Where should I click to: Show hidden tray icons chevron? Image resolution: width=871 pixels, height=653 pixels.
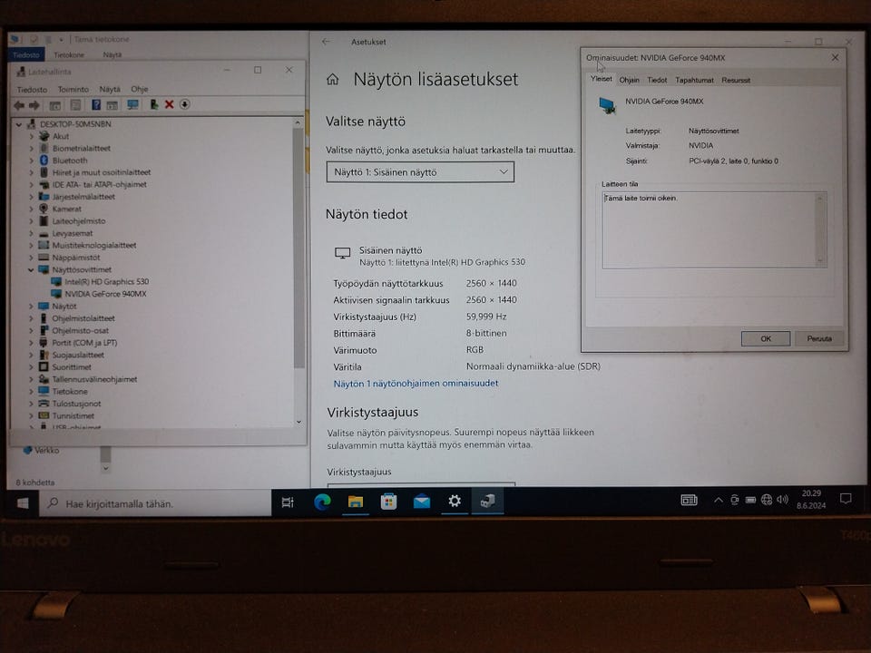click(719, 500)
